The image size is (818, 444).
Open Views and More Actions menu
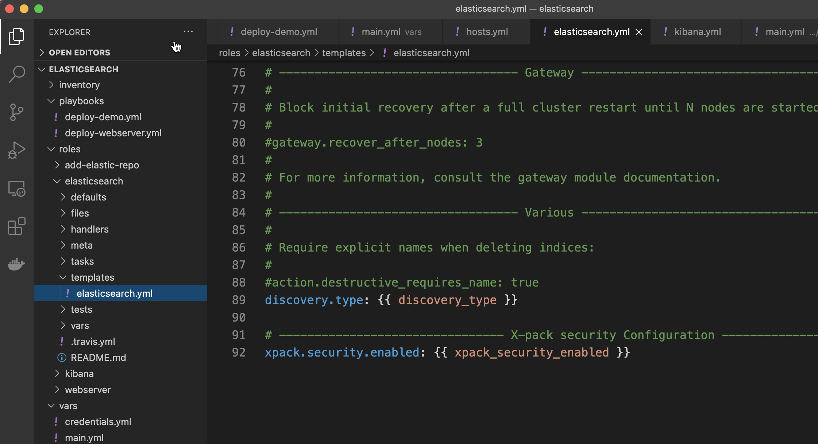point(188,32)
